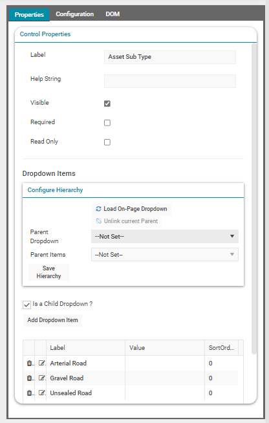Enable the Required checkbox
This screenshot has width=269, height=423.
[x=107, y=123]
